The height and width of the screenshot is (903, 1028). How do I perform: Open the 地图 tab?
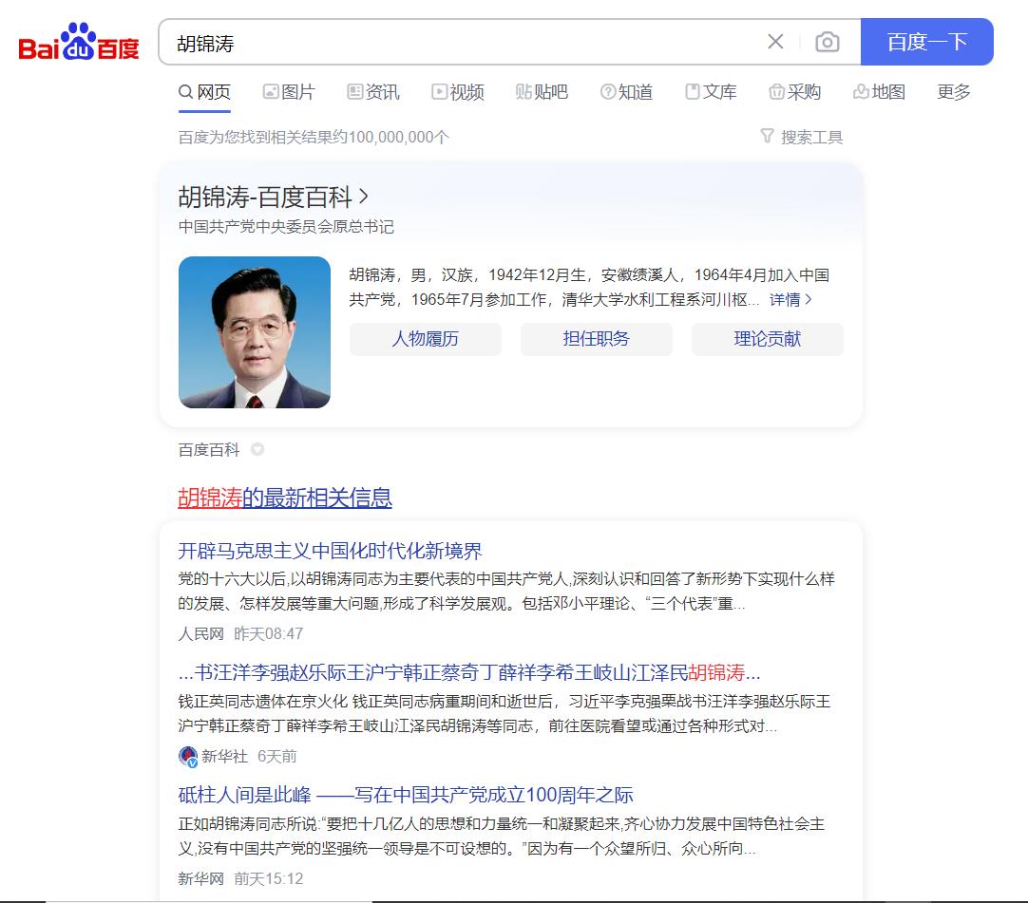click(x=879, y=92)
